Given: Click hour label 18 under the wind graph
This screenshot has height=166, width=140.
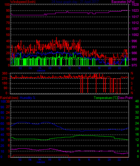Looking at the screenshot, I should (x=99, y=68).
